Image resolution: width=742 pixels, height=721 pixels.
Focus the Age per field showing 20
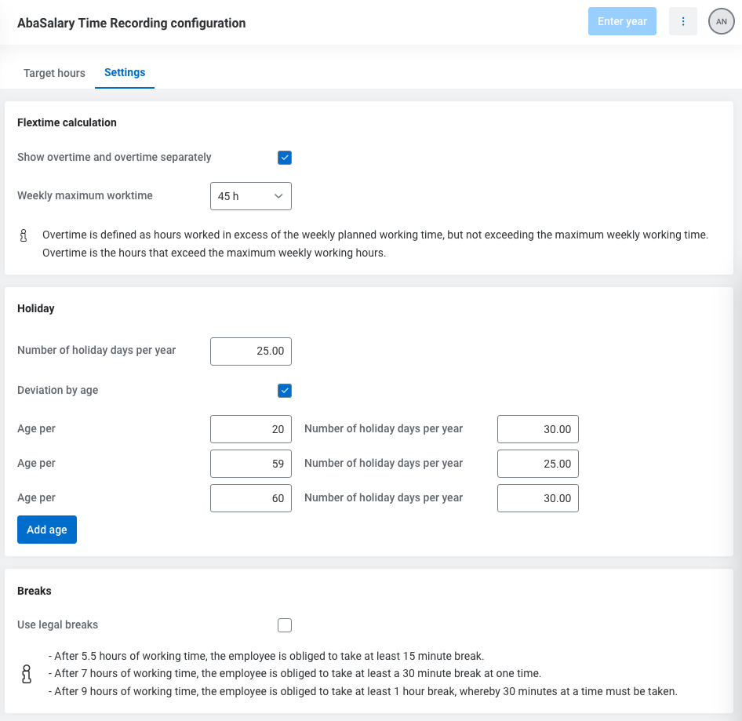click(251, 429)
